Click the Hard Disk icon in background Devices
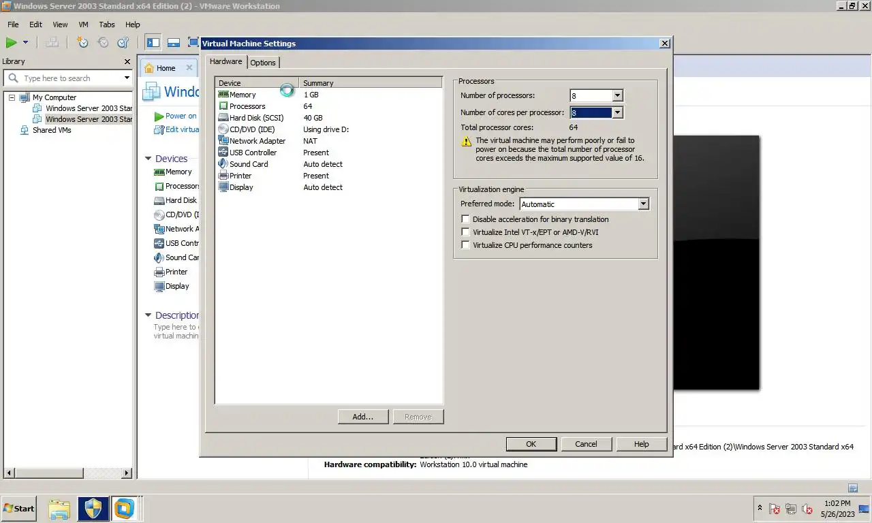The image size is (872, 523). point(159,200)
